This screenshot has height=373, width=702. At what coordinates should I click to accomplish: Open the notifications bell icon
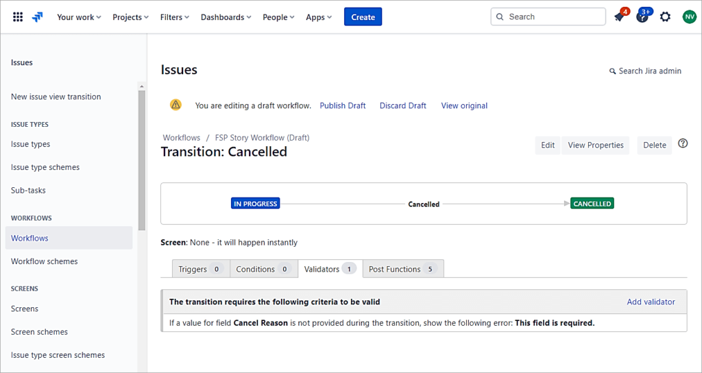[620, 17]
